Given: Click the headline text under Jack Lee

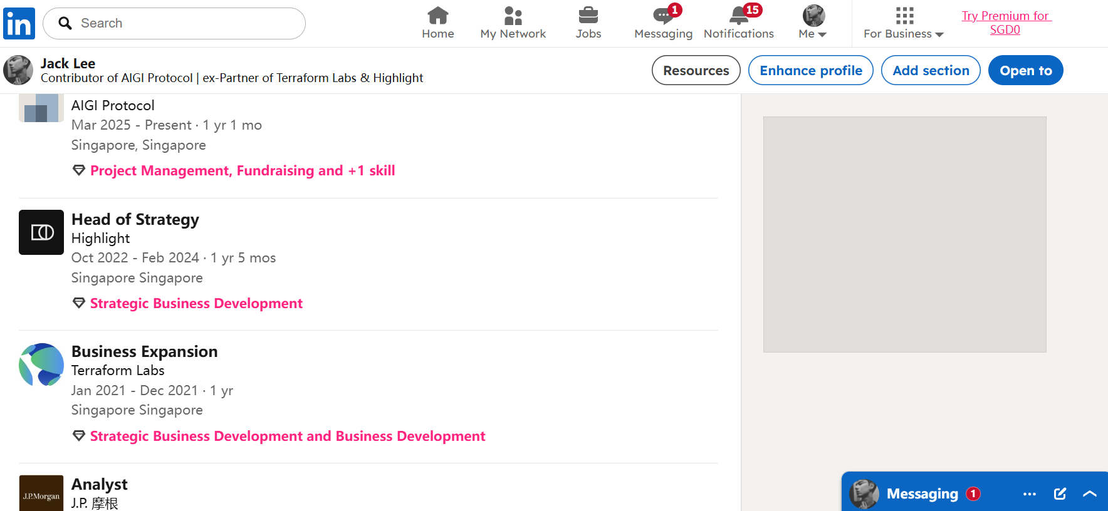Looking at the screenshot, I should (x=232, y=78).
